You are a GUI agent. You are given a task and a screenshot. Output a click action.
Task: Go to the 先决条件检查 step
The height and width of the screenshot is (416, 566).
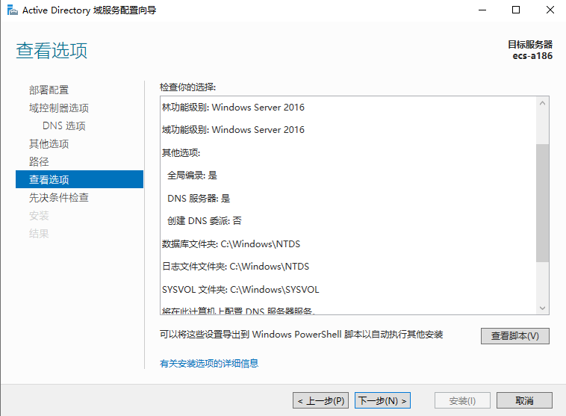click(59, 197)
